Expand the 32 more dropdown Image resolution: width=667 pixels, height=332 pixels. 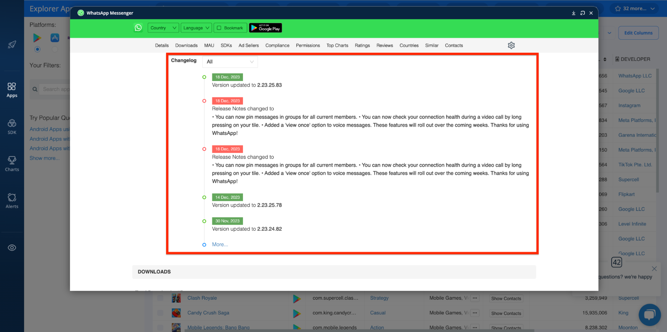pos(634,8)
